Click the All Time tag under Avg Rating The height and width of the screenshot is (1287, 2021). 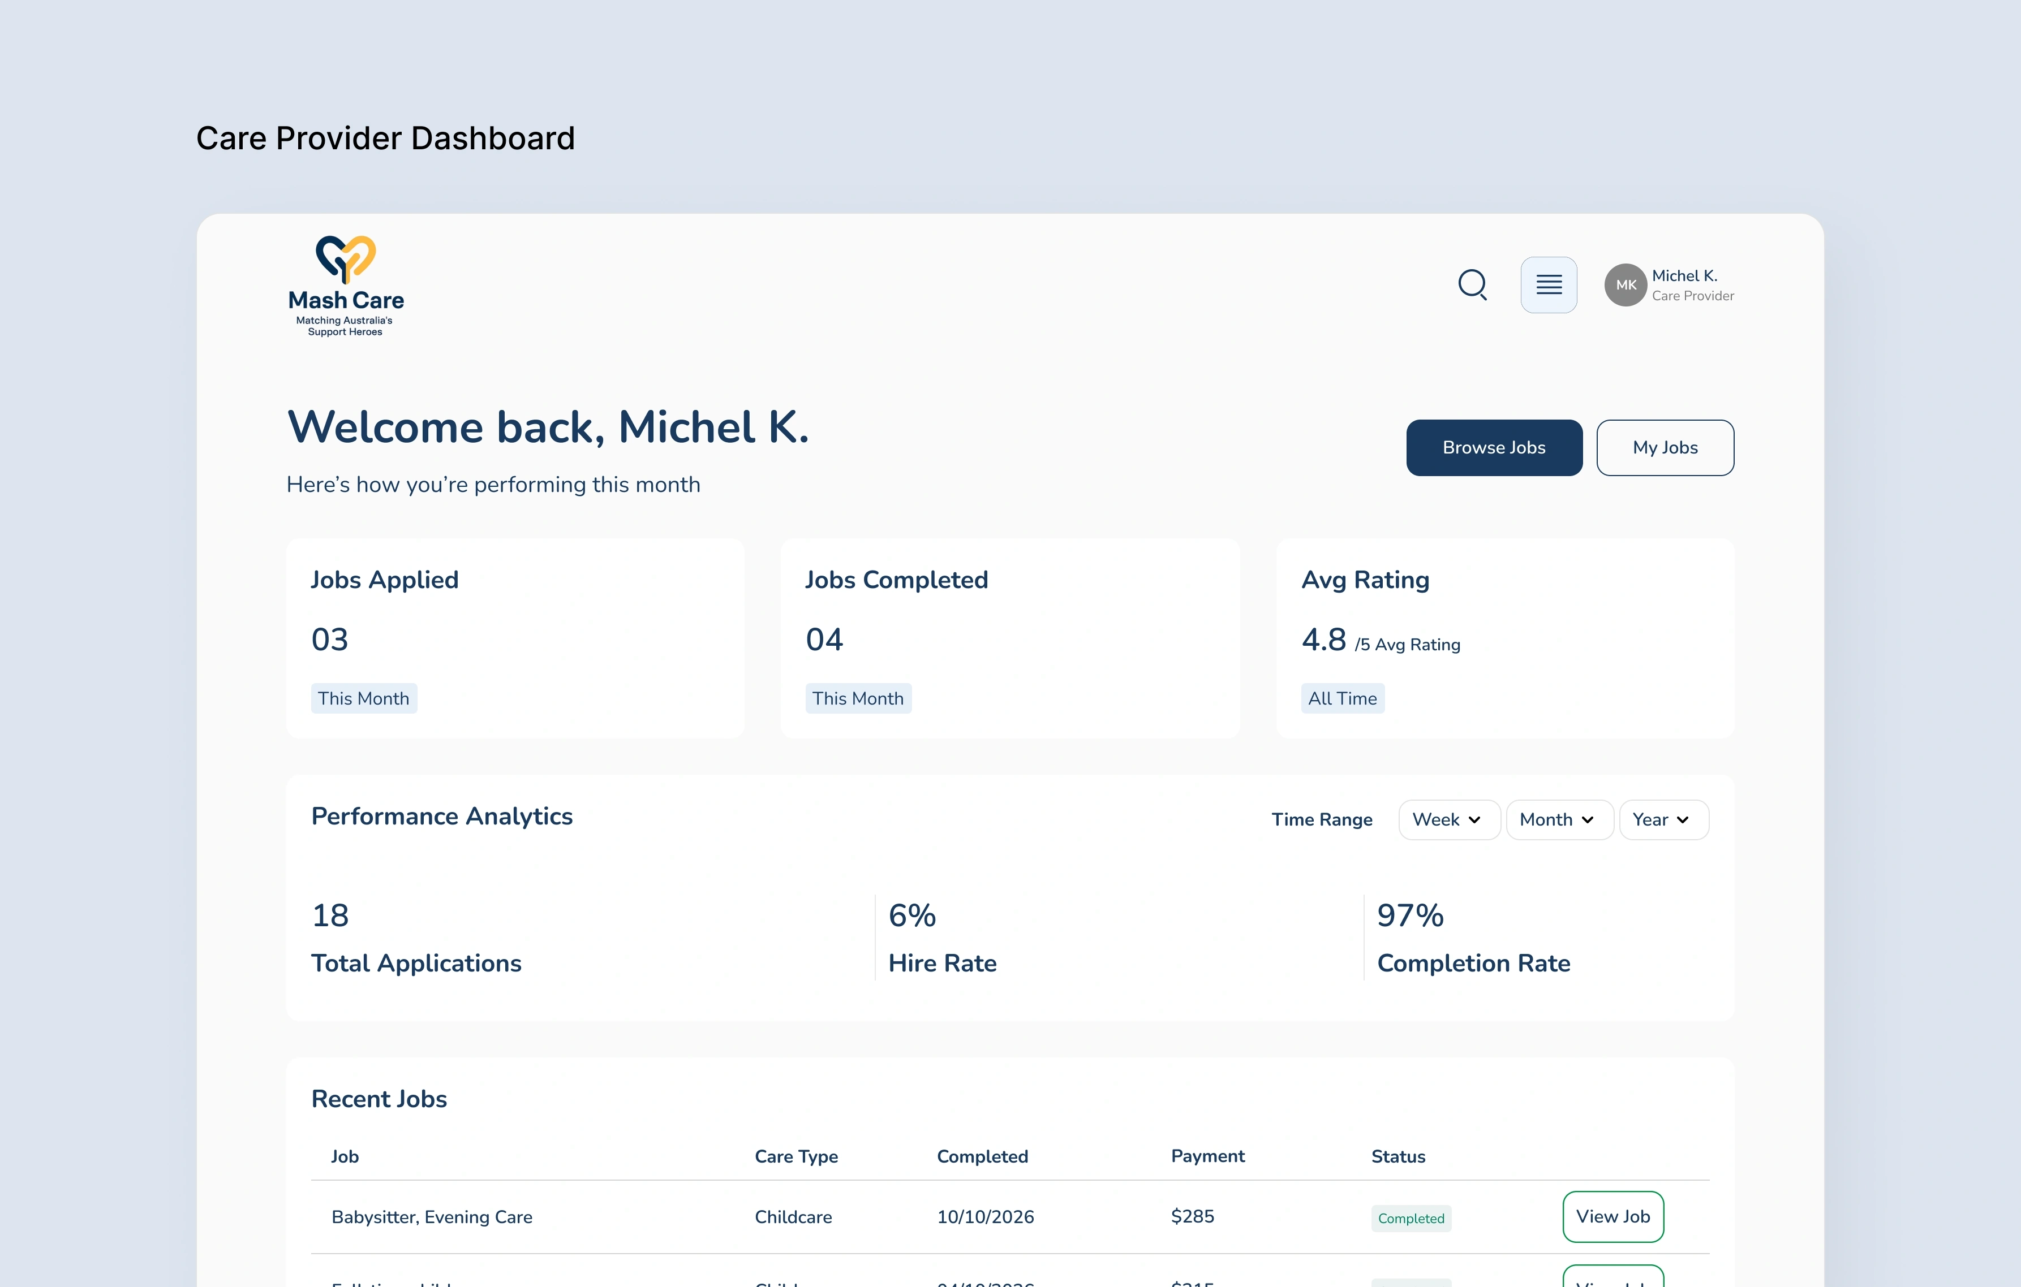pos(1342,698)
